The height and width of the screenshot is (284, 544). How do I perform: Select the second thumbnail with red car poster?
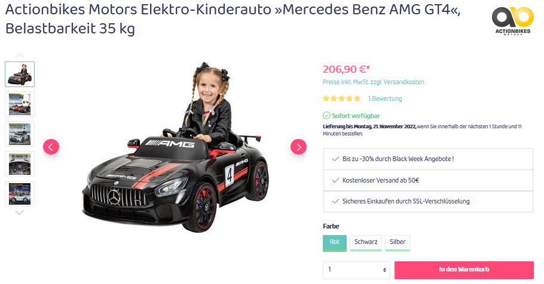click(x=20, y=104)
